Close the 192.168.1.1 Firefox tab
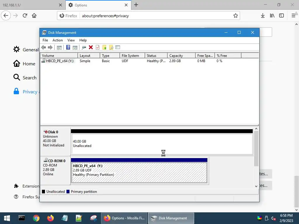299x224 pixels. click(60, 5)
